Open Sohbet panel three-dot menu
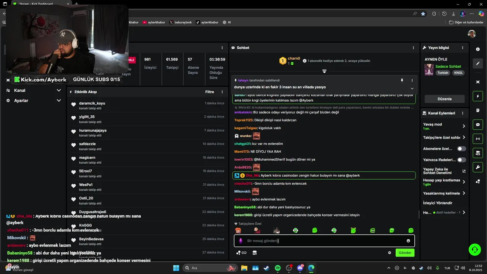The width and height of the screenshot is (487, 274). click(x=414, y=48)
